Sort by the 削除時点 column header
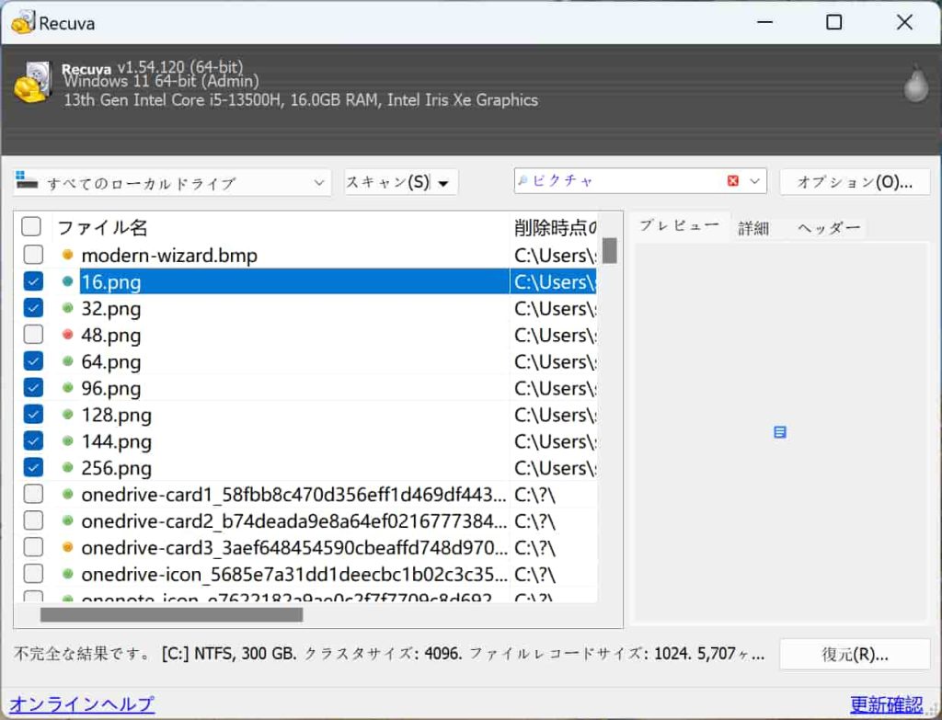The image size is (942, 720). click(x=553, y=227)
